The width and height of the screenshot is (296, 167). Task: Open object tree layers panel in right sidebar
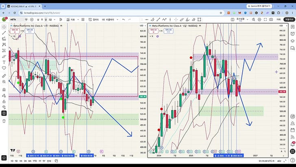pyautogui.click(x=292, y=41)
